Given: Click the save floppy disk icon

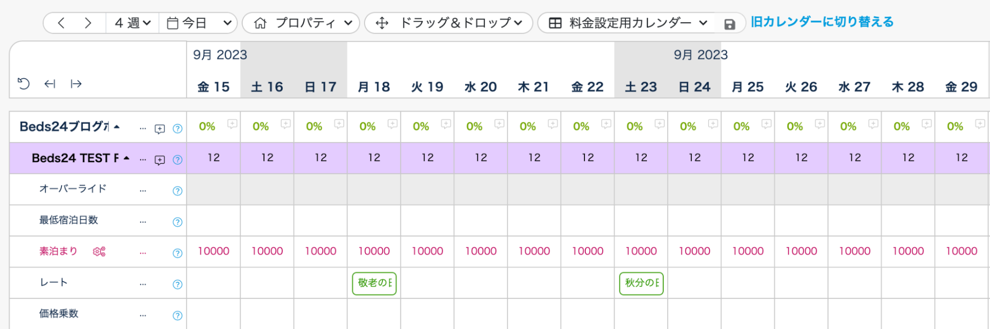Looking at the screenshot, I should pyautogui.click(x=729, y=24).
